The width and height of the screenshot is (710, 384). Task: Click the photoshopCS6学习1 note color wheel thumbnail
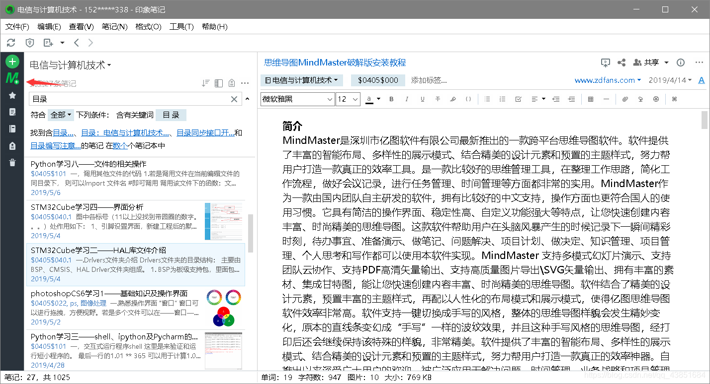tap(224, 308)
